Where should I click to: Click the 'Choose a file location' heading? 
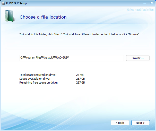[x=43, y=17]
